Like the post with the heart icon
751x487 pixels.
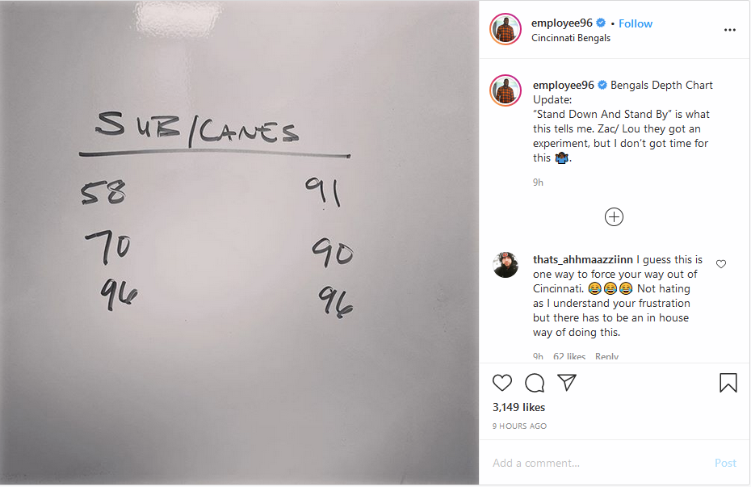502,383
